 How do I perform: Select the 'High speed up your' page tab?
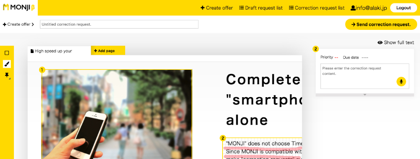coord(59,50)
